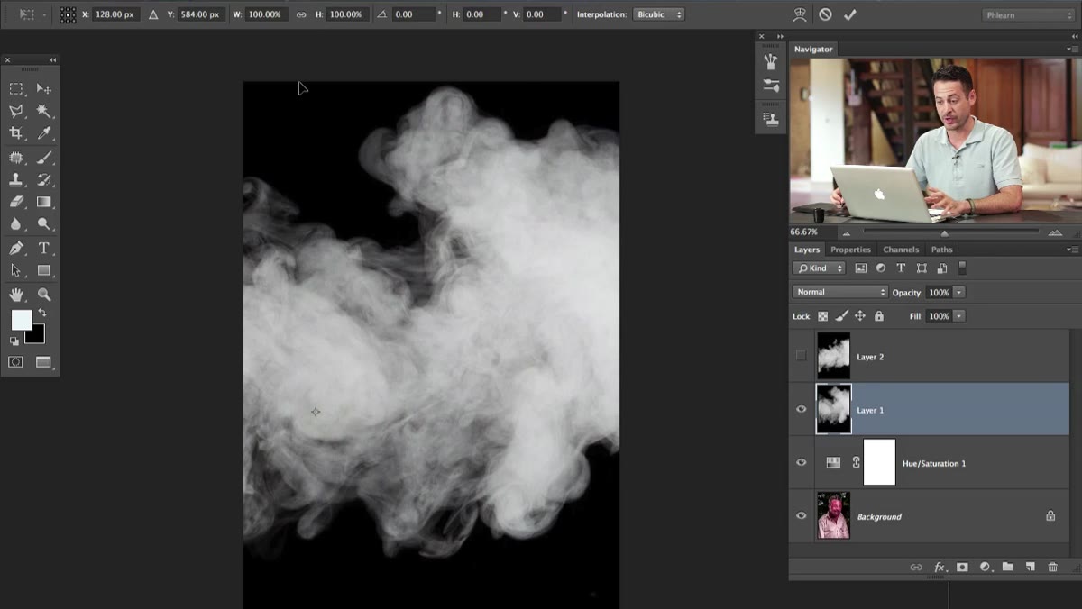Screen dimensions: 1082x609
Task: Select the Hand tool
Action: click(x=16, y=295)
